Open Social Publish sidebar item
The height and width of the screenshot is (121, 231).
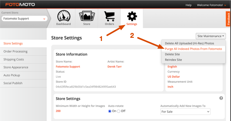coord(23,83)
